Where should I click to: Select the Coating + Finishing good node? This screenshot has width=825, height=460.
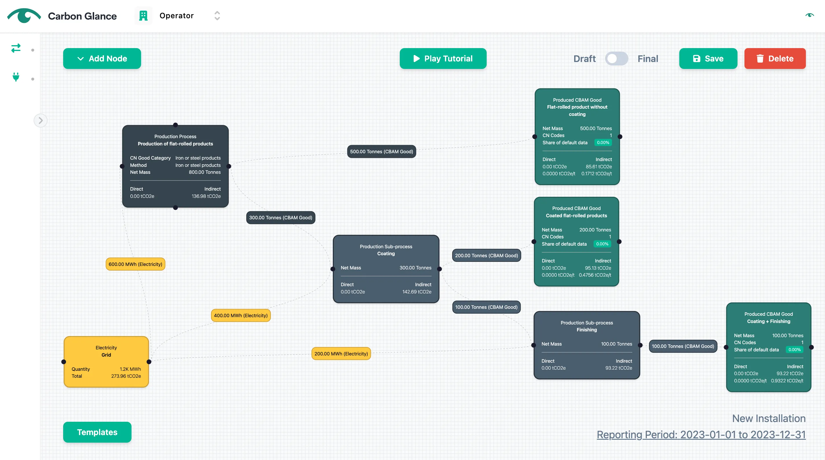click(769, 347)
